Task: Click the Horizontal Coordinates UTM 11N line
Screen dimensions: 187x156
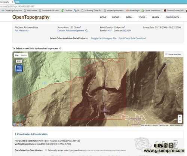Action: pos(47,141)
